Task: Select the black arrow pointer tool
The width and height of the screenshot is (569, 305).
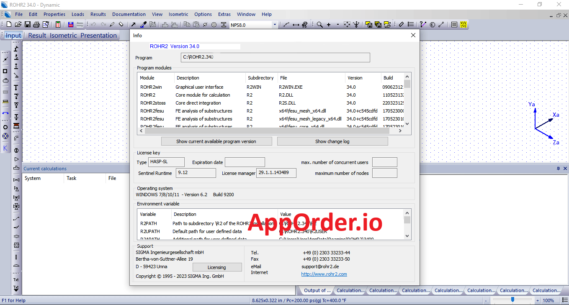Action: (x=134, y=25)
